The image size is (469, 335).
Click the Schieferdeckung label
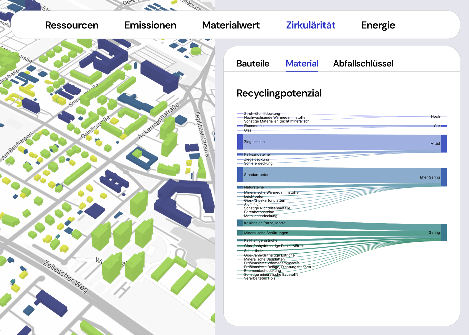click(258, 163)
